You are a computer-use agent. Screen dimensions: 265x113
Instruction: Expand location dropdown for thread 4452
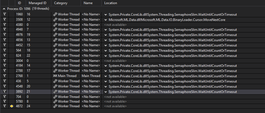tap(106, 45)
